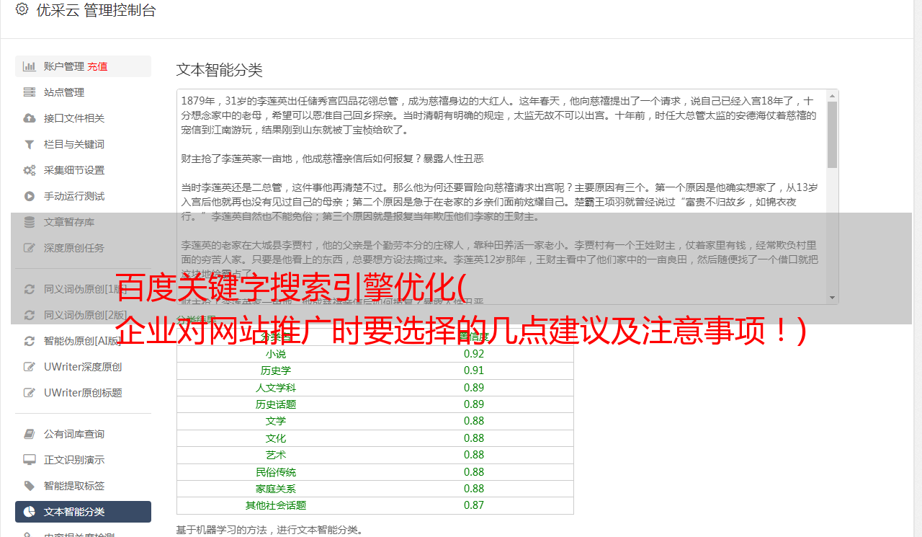This screenshot has height=537, width=922.
Task: Open UWriter原创标题 page
Action: pyautogui.click(x=83, y=393)
